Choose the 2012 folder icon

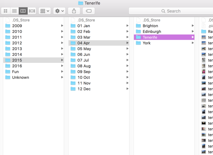click(x=8, y=43)
